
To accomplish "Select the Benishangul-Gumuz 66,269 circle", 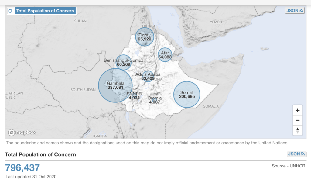I will 124,62.
